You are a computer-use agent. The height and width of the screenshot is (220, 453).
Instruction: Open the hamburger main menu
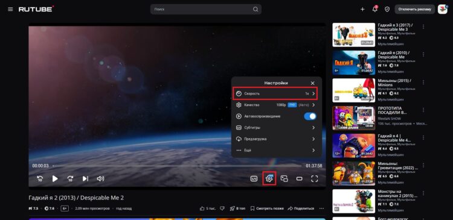click(10, 9)
